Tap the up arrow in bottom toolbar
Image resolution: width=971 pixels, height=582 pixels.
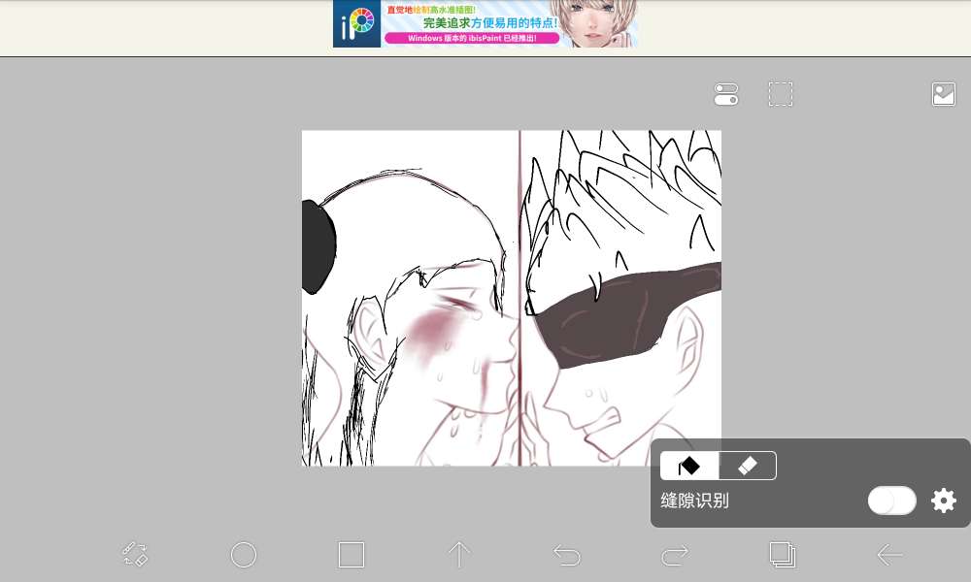[x=458, y=554]
